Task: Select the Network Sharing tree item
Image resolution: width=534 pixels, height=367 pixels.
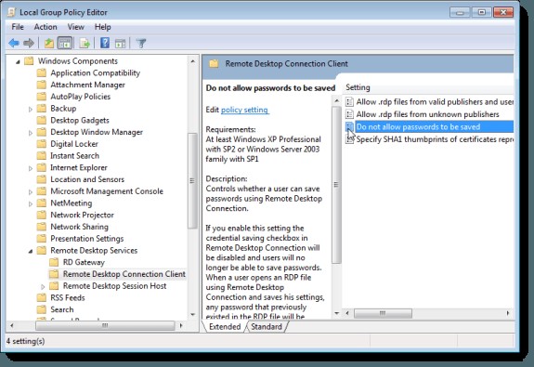Action: pyautogui.click(x=79, y=227)
